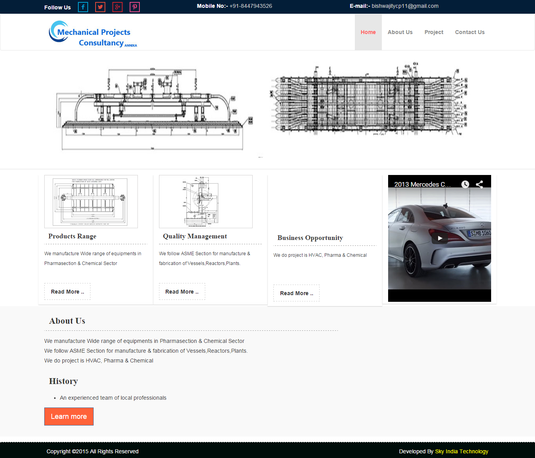Click the Quality Management drawing thumbnail
The height and width of the screenshot is (458, 535).
tap(206, 202)
